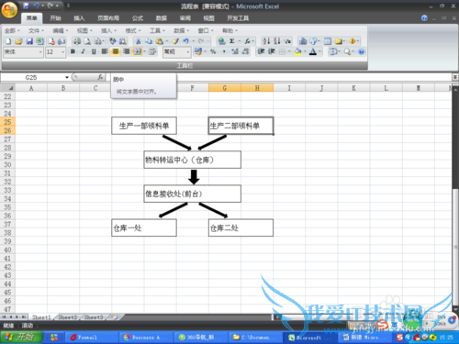Click the Format Painter brush icon
This screenshot has width=459, height=344.
pos(175,41)
